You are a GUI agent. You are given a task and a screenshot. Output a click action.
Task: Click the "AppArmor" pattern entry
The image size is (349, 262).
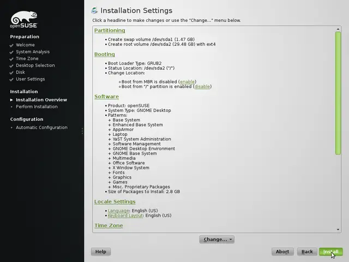[123, 129]
